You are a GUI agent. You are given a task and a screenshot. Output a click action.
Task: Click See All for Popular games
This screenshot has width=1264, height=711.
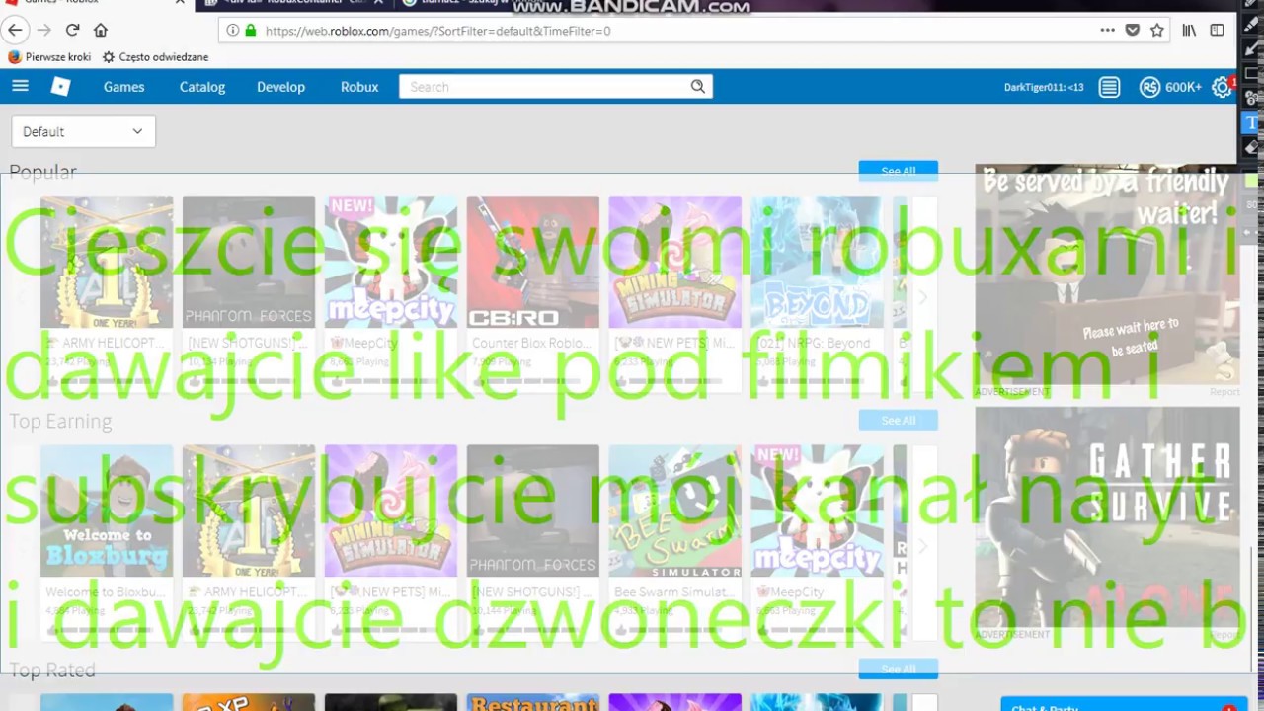click(898, 171)
